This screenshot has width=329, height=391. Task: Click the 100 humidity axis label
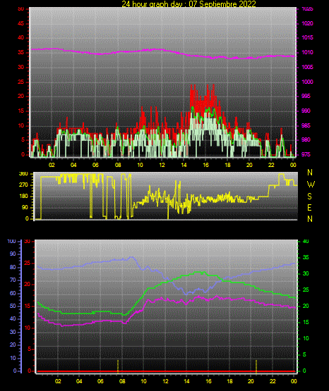point(11,241)
